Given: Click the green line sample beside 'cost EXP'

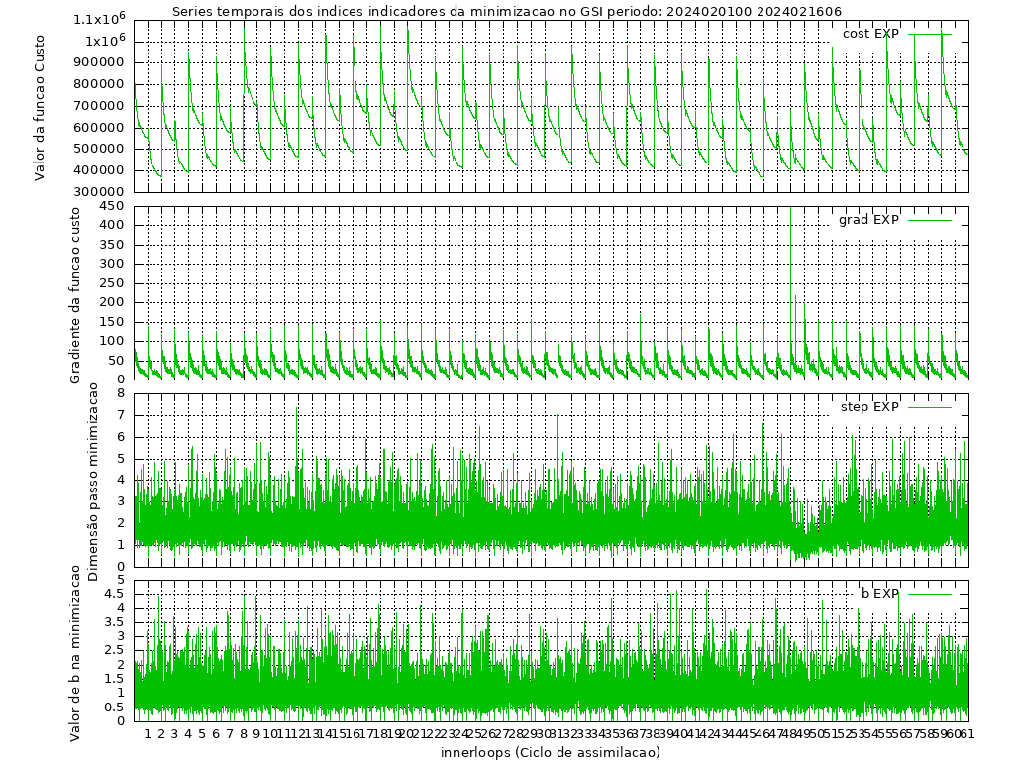Looking at the screenshot, I should [x=930, y=34].
